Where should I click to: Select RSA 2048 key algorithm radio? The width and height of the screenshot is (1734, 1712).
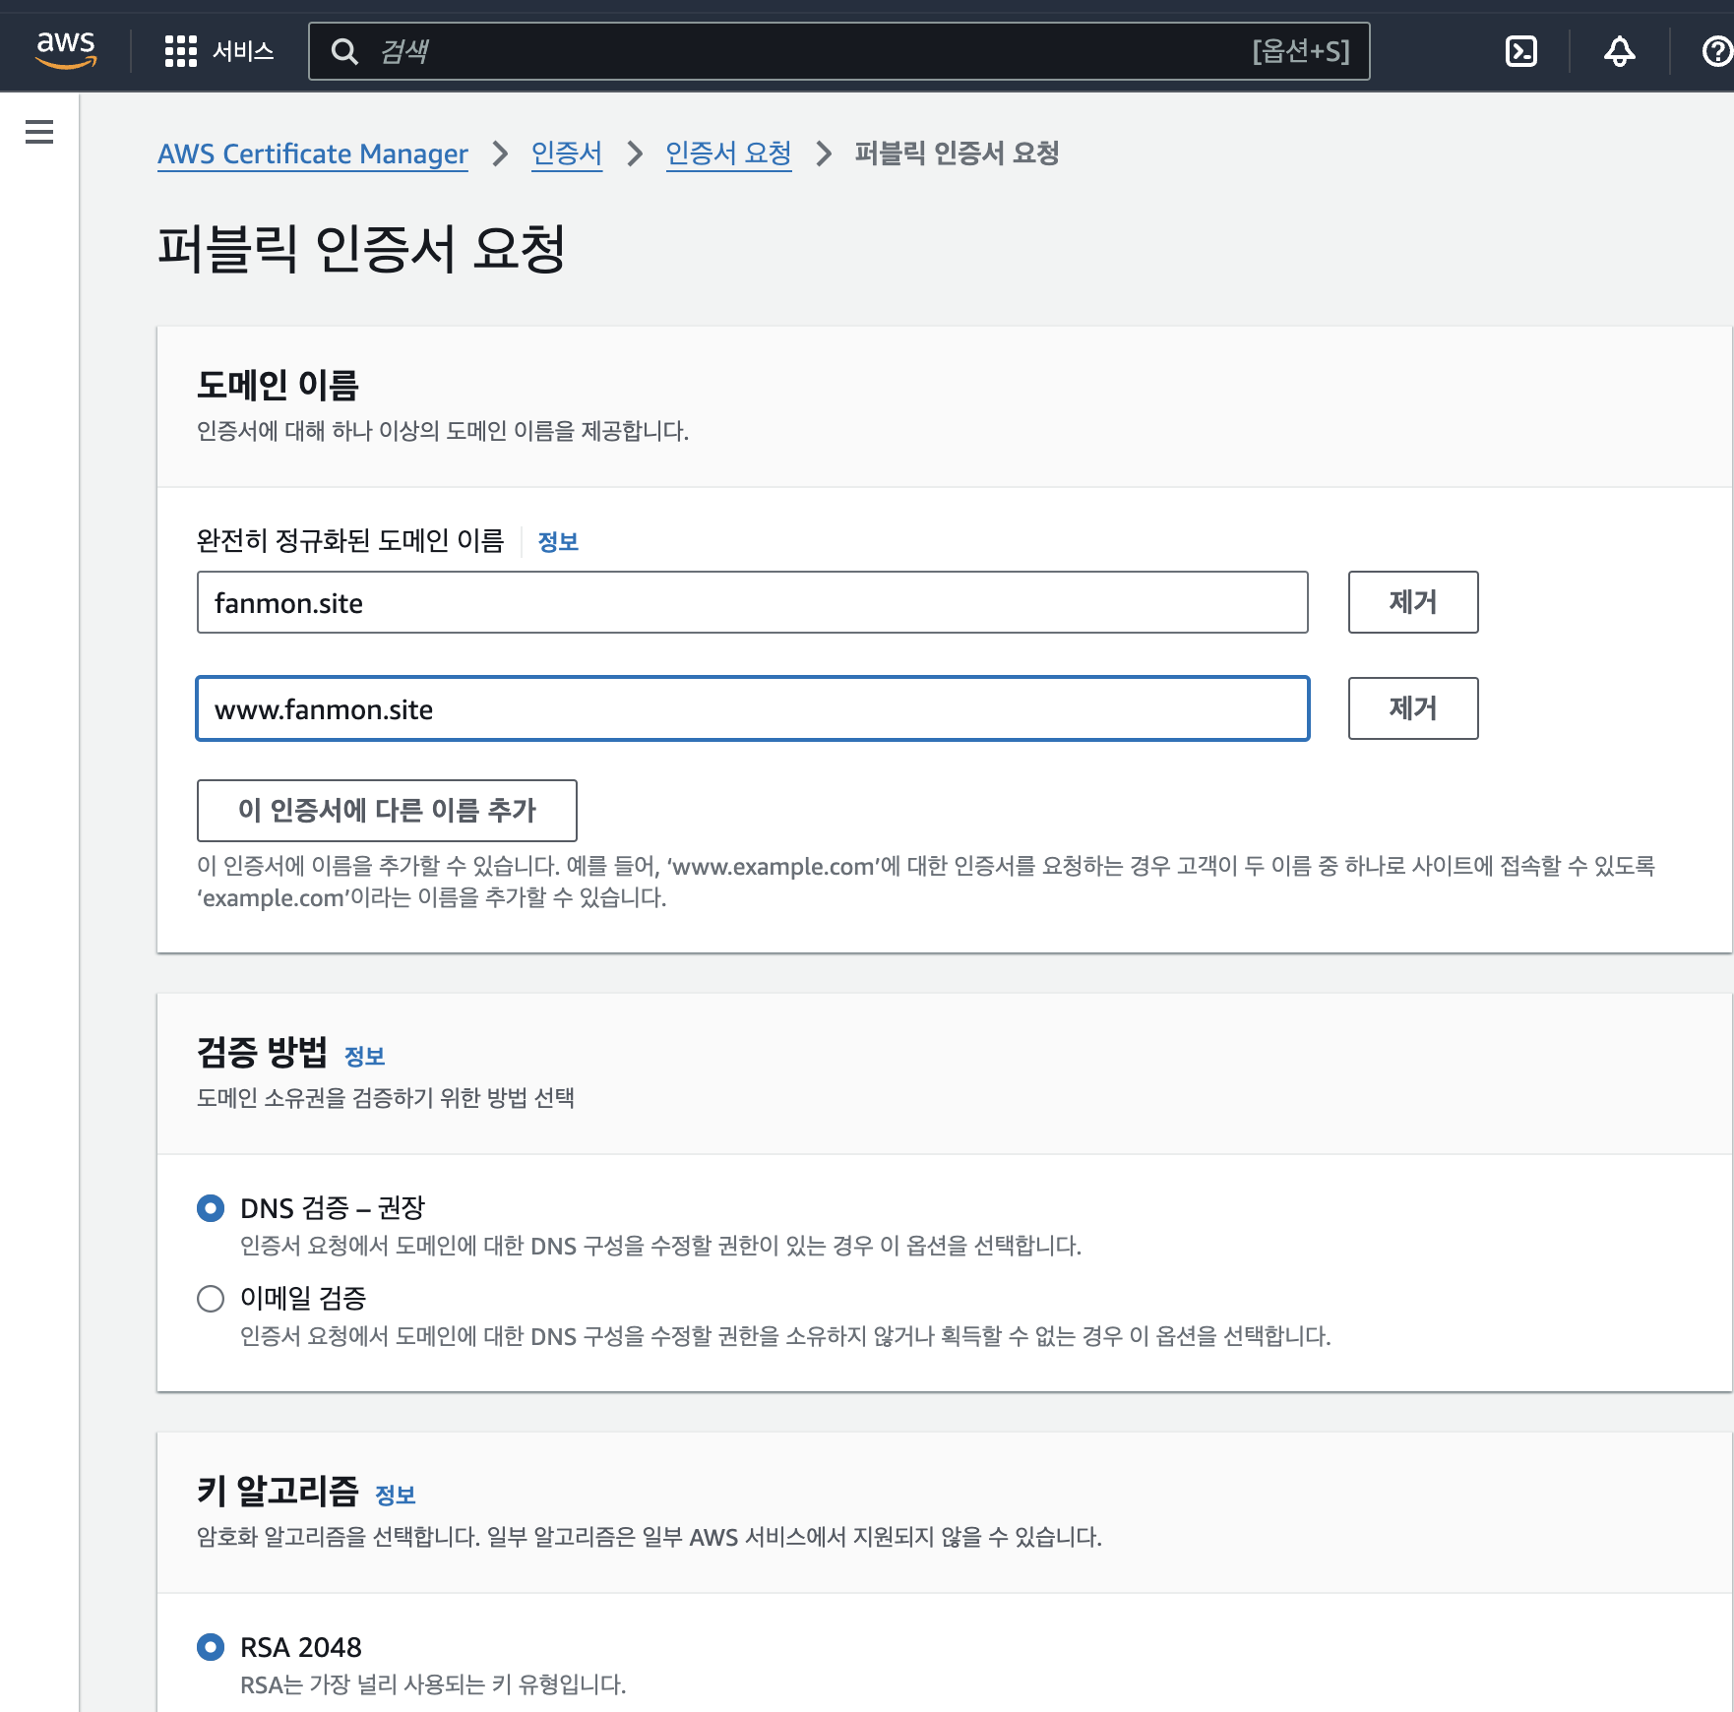pos(211,1647)
